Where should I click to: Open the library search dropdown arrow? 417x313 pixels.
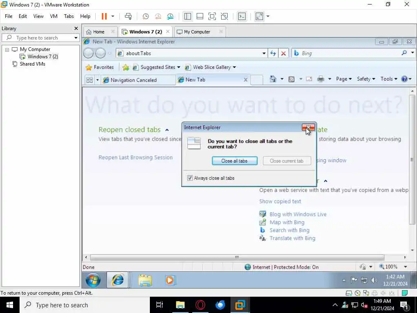click(x=76, y=38)
